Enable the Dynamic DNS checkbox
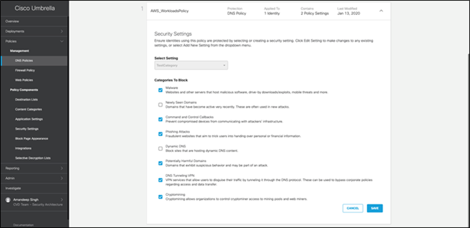 click(160, 148)
